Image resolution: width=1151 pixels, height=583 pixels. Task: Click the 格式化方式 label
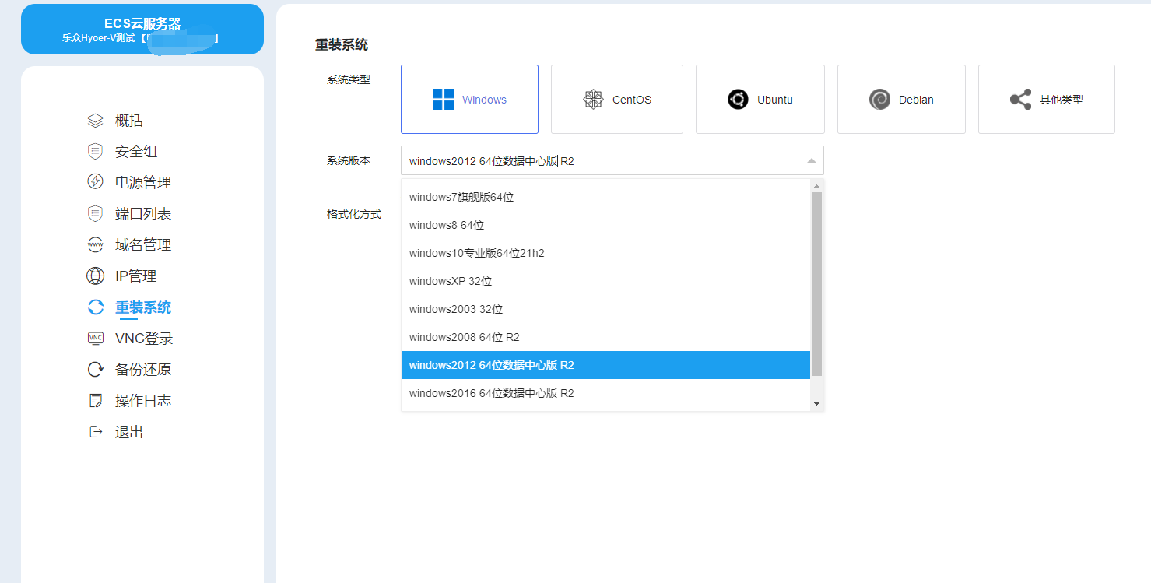(x=354, y=214)
